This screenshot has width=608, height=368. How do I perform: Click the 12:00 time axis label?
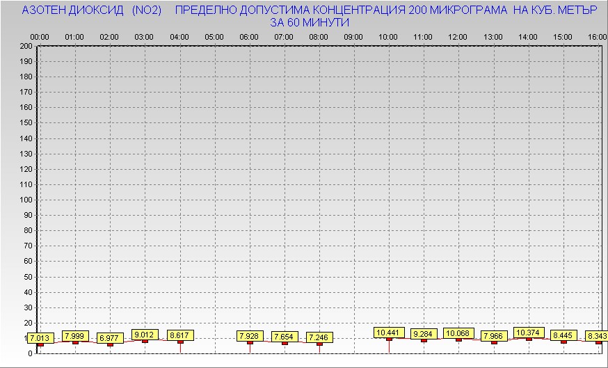click(458, 37)
